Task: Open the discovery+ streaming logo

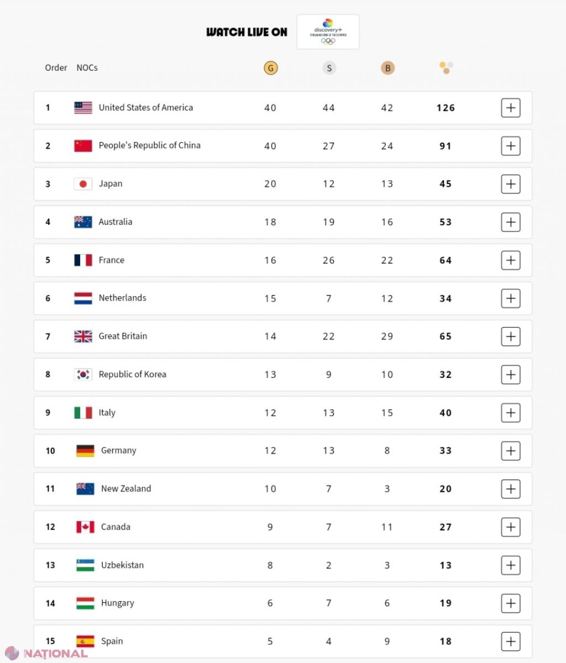Action: 328,32
